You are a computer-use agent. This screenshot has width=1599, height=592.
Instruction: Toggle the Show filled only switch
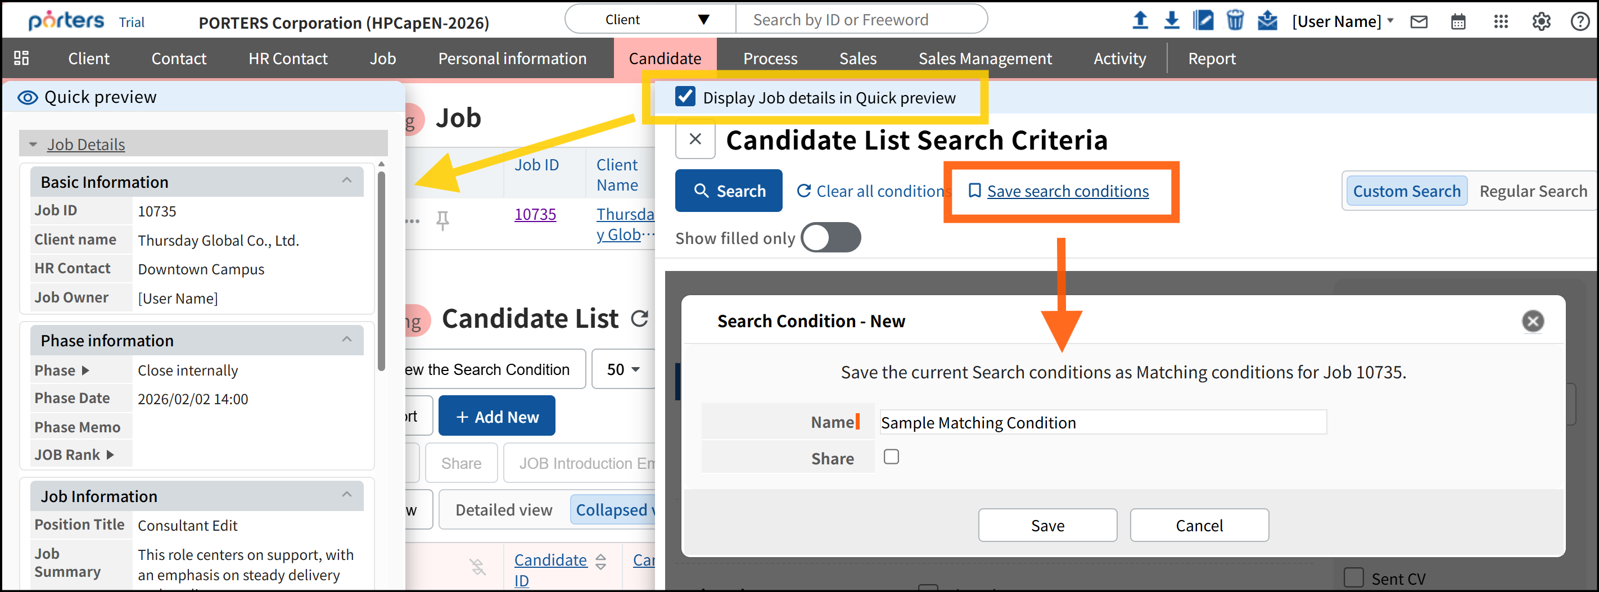(830, 238)
